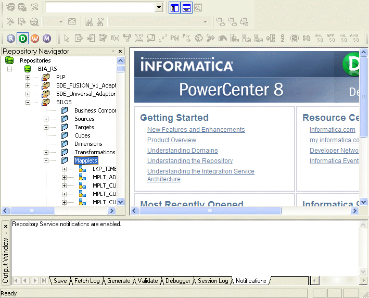Collapse the SILOS folder
Image resolution: width=369 pixels, height=298 pixels.
[x=28, y=102]
